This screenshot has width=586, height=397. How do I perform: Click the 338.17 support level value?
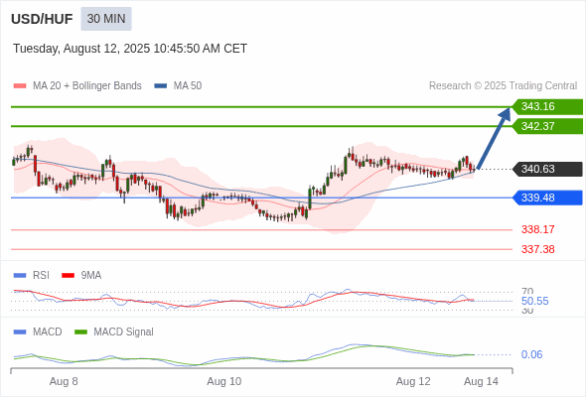pyautogui.click(x=537, y=229)
